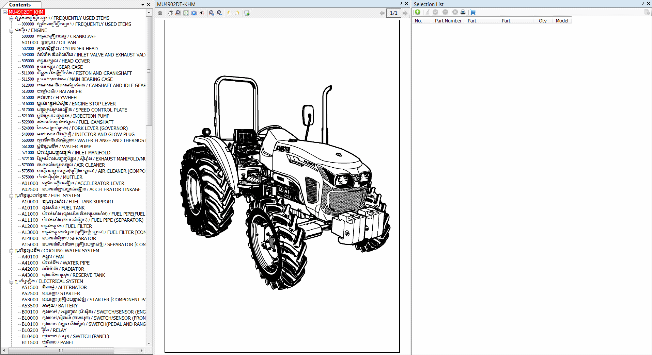Image resolution: width=652 pixels, height=355 pixels.
Task: Collapse the ELECTRICAL SYSTEM tree node
Action: (x=11, y=282)
